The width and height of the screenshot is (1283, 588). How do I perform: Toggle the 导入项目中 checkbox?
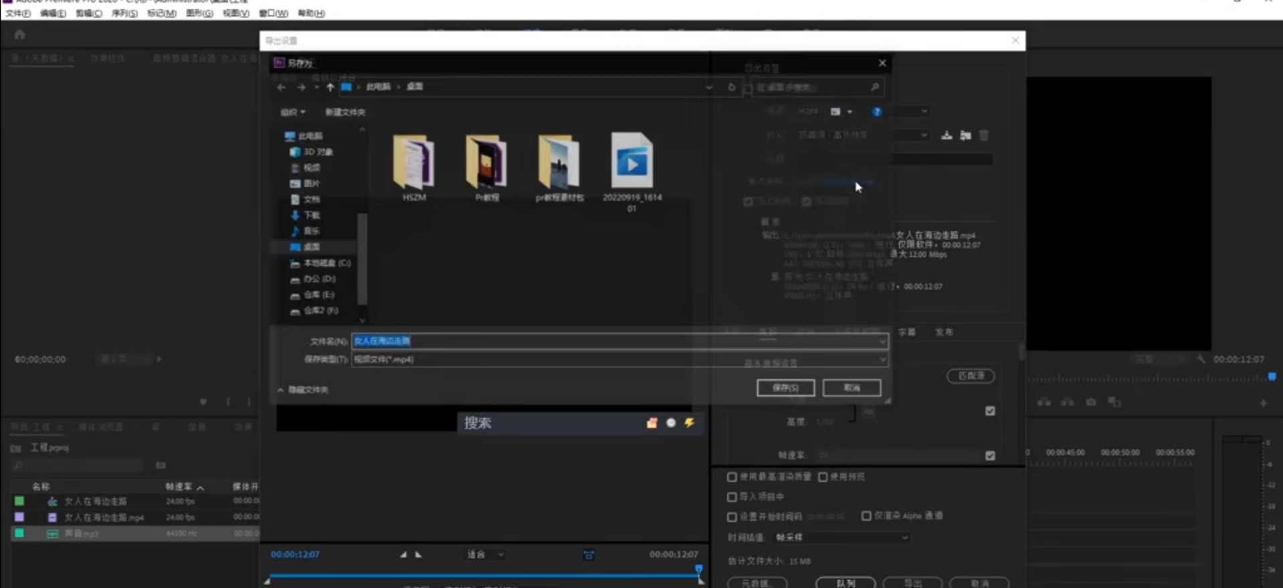pyautogui.click(x=732, y=497)
